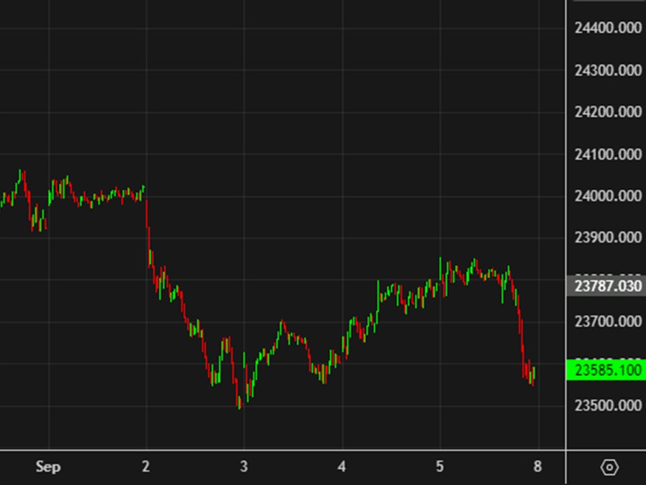Image resolution: width=646 pixels, height=485 pixels.
Task: Select date 8 on the time axis
Action: (537, 467)
